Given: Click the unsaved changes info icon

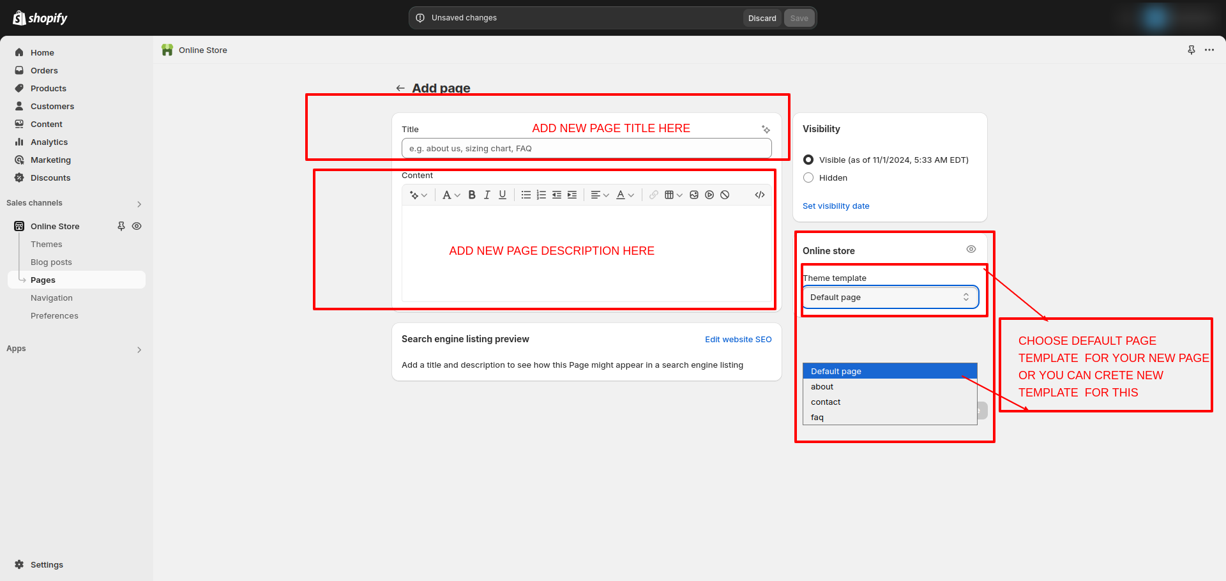Looking at the screenshot, I should (x=420, y=18).
